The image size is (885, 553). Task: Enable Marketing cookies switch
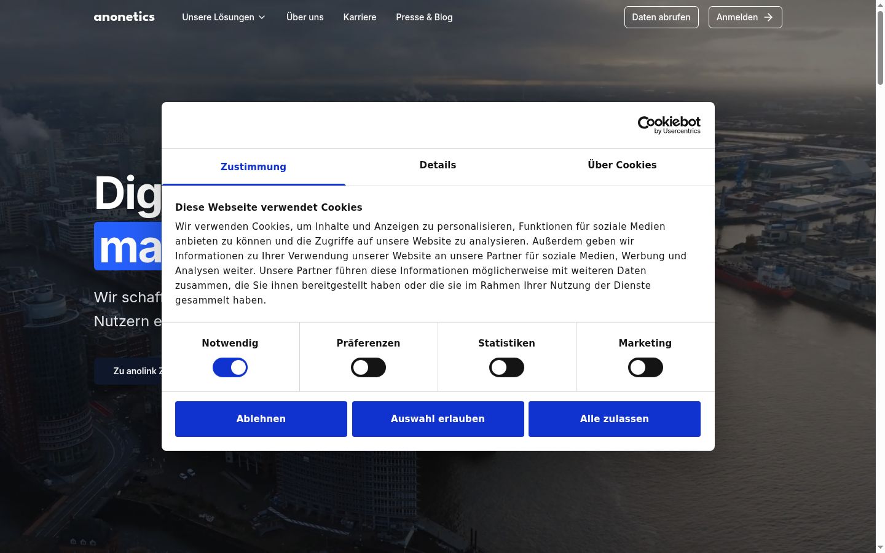point(645,367)
